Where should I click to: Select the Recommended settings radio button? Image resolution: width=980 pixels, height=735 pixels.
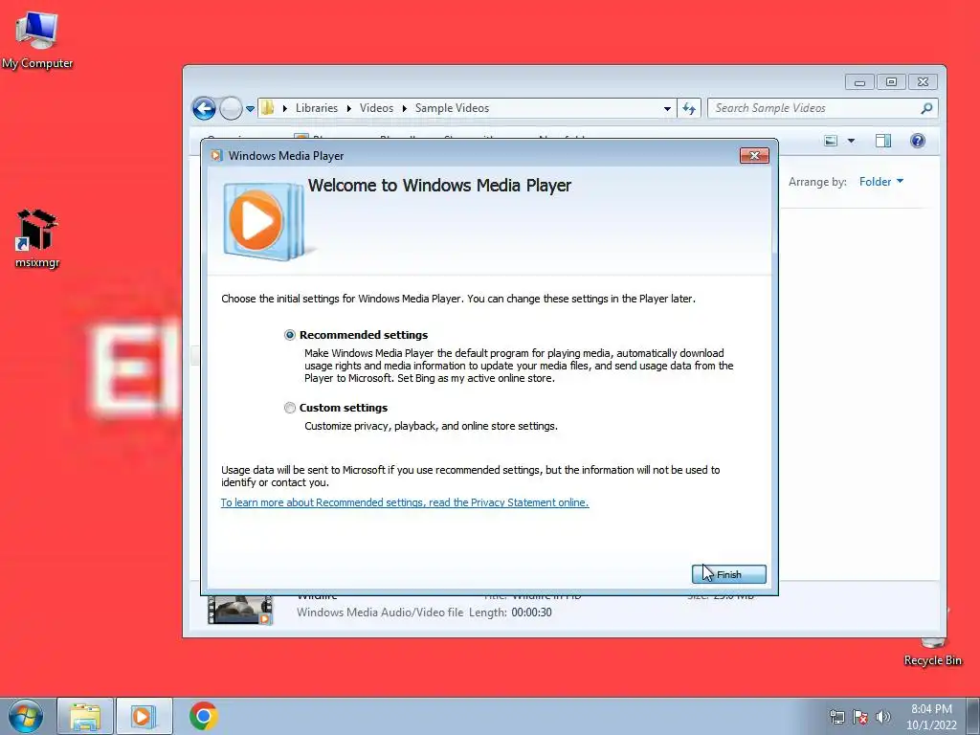(x=289, y=335)
